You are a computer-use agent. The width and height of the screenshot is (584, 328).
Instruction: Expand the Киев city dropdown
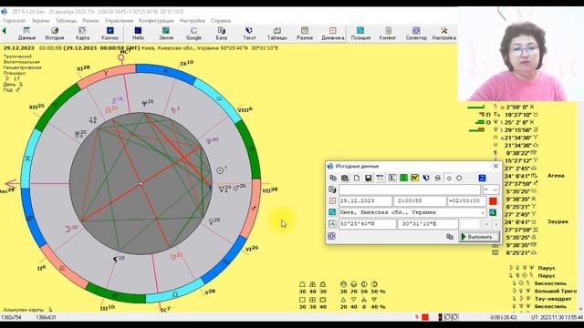[x=483, y=212]
